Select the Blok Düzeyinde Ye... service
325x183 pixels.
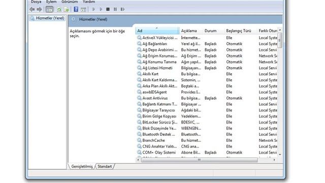point(159,128)
